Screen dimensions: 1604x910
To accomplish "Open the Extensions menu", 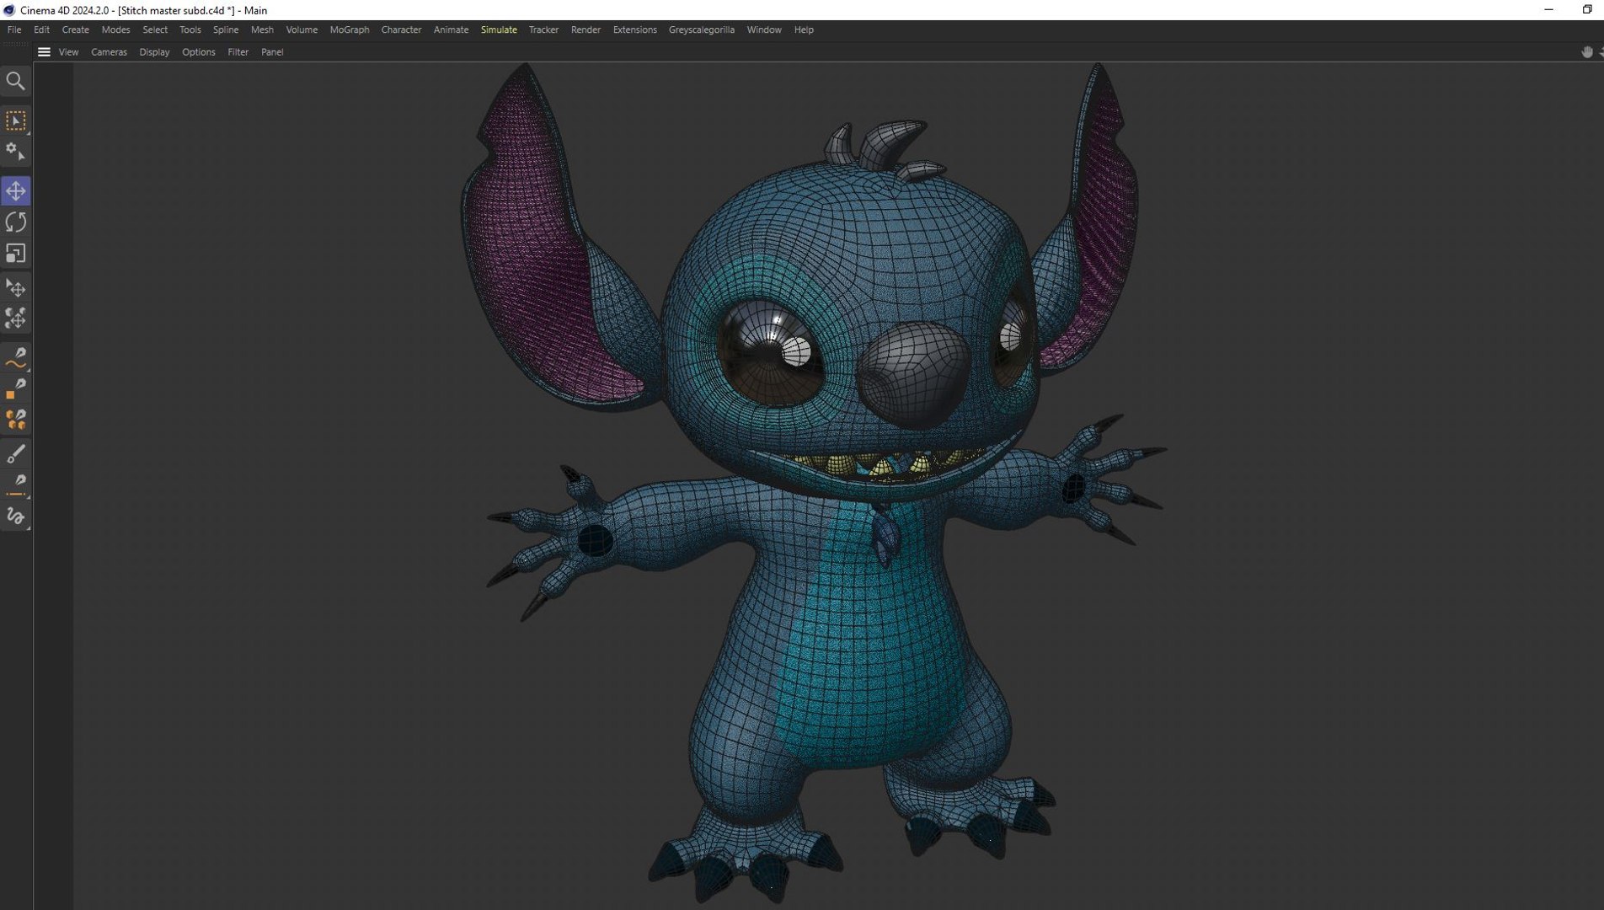I will click(634, 29).
